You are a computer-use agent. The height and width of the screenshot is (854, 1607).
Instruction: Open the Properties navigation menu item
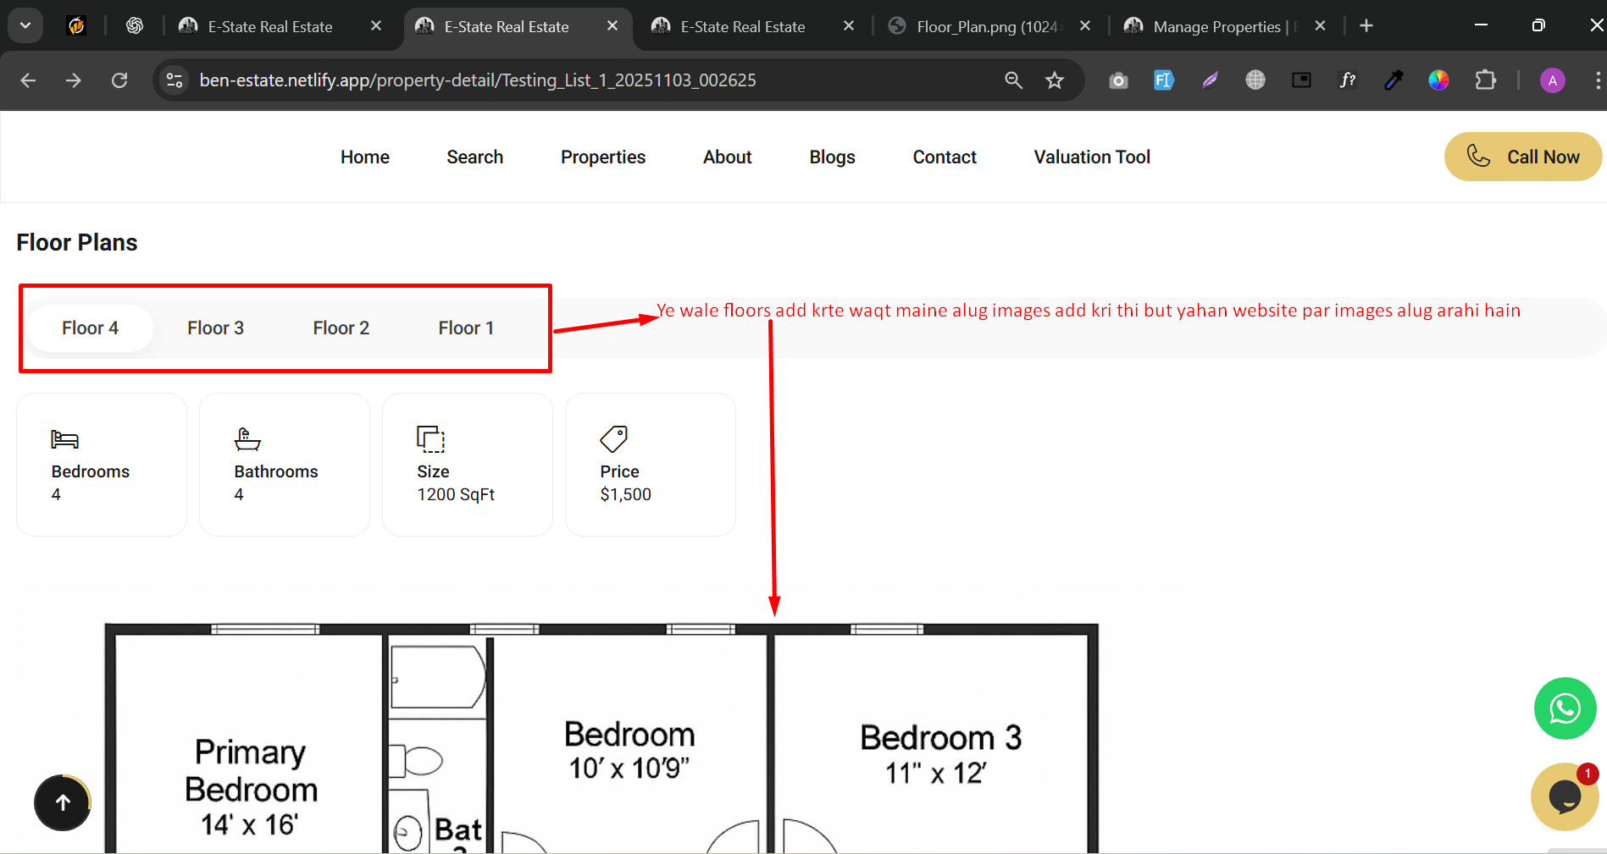point(602,157)
